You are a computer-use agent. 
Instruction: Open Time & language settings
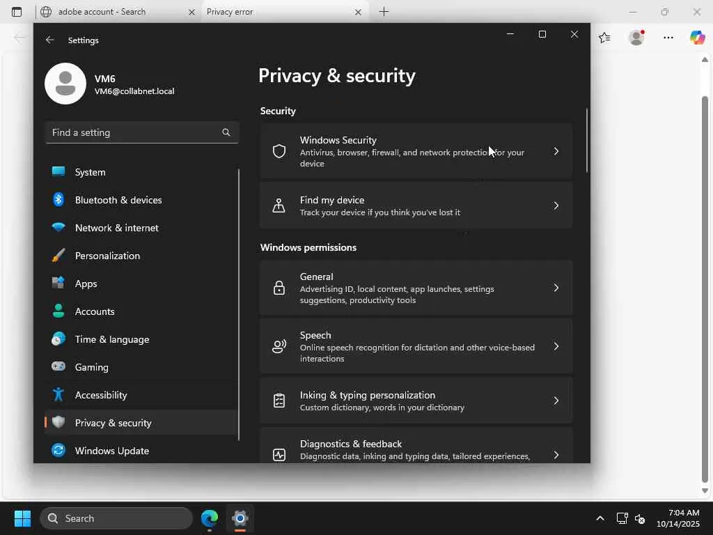(141, 339)
